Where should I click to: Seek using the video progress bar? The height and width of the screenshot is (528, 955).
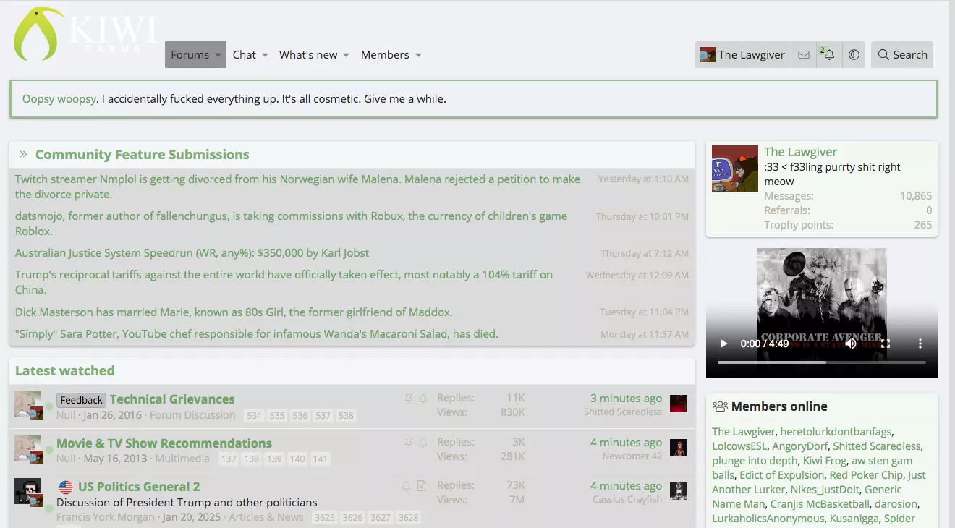coord(822,362)
